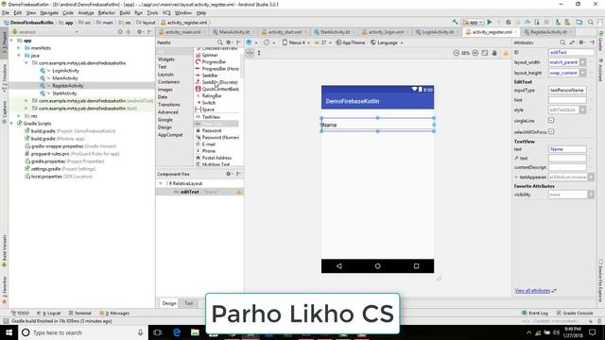Open the File menu
This screenshot has height=340, width=605.
click(x=6, y=12)
